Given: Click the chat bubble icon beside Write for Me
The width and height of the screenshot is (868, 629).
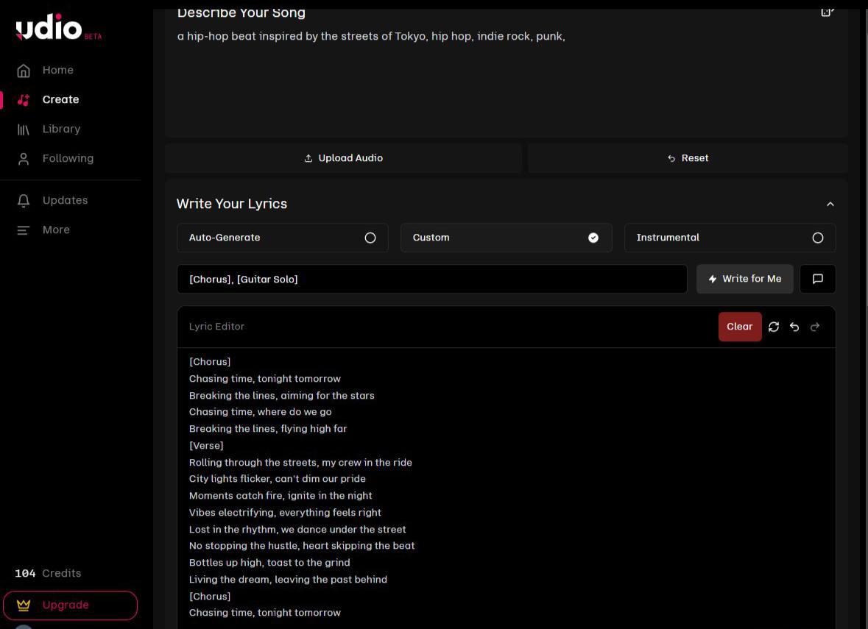Looking at the screenshot, I should click(x=818, y=279).
